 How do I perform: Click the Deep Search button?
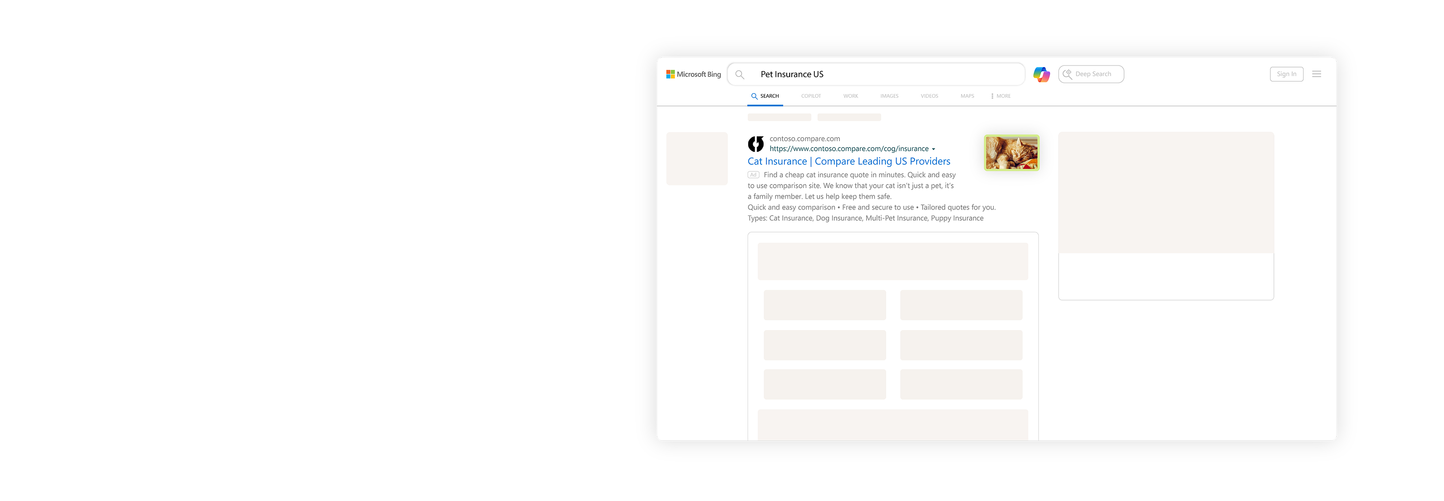pos(1091,74)
